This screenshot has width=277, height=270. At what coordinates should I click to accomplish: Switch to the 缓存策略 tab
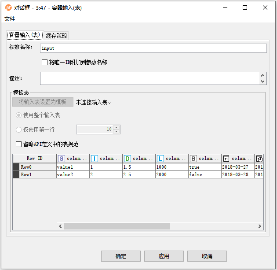(56, 36)
